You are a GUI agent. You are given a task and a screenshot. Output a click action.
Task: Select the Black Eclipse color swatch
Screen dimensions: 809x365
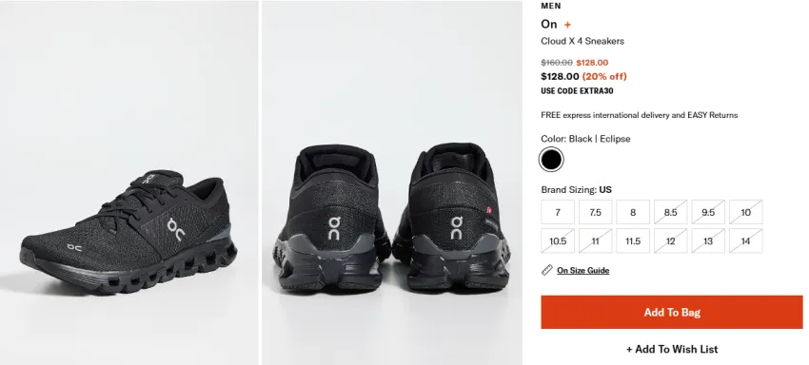tap(551, 160)
